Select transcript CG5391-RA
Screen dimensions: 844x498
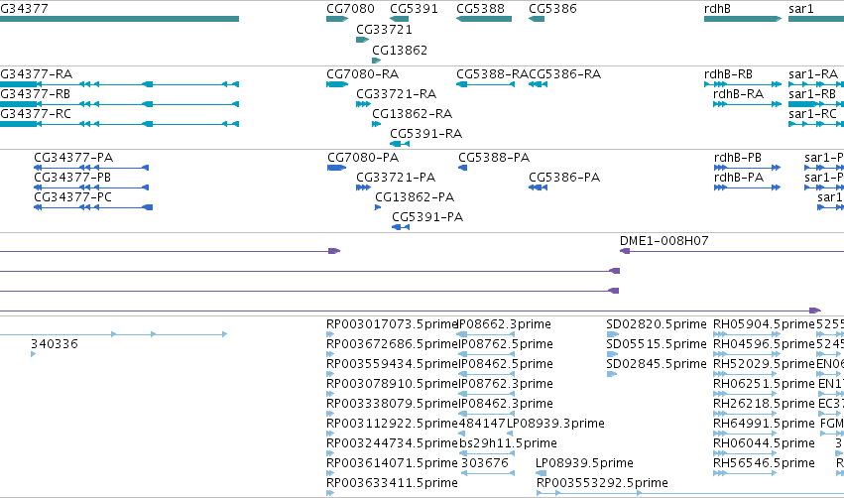[400, 144]
